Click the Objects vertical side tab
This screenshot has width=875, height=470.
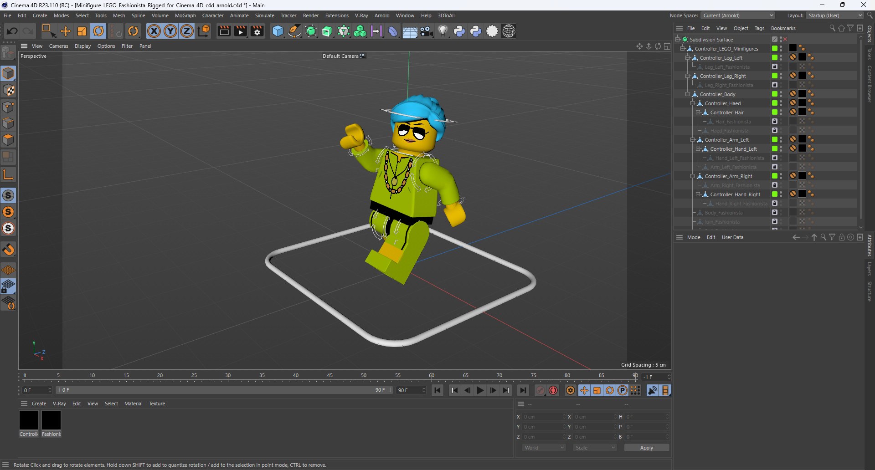[x=870, y=34]
